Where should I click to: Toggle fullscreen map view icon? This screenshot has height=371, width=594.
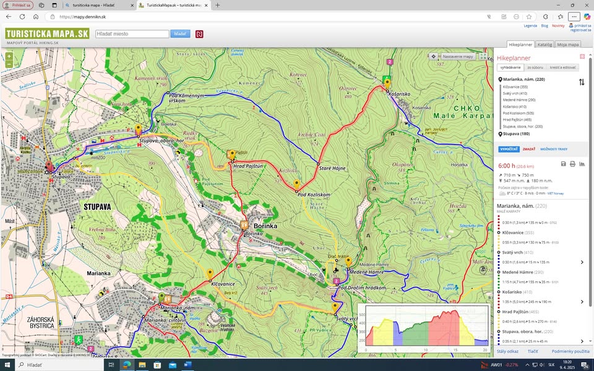click(x=483, y=56)
